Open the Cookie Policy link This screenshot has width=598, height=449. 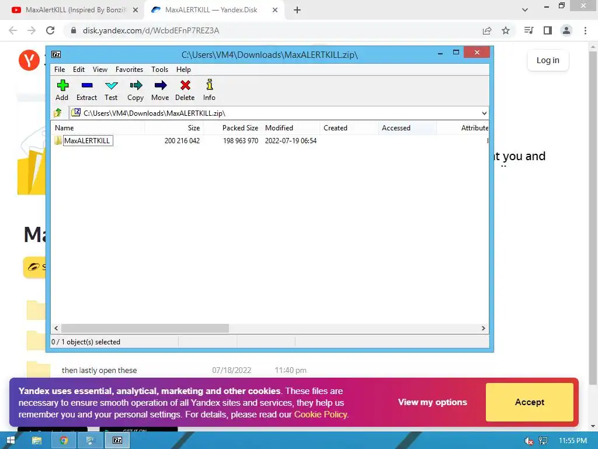click(x=321, y=415)
